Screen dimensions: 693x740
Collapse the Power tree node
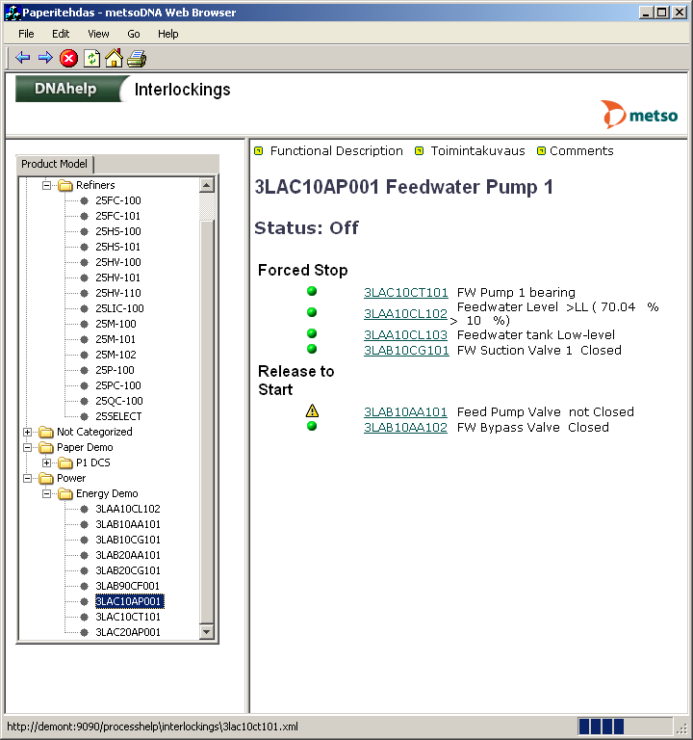[x=27, y=479]
